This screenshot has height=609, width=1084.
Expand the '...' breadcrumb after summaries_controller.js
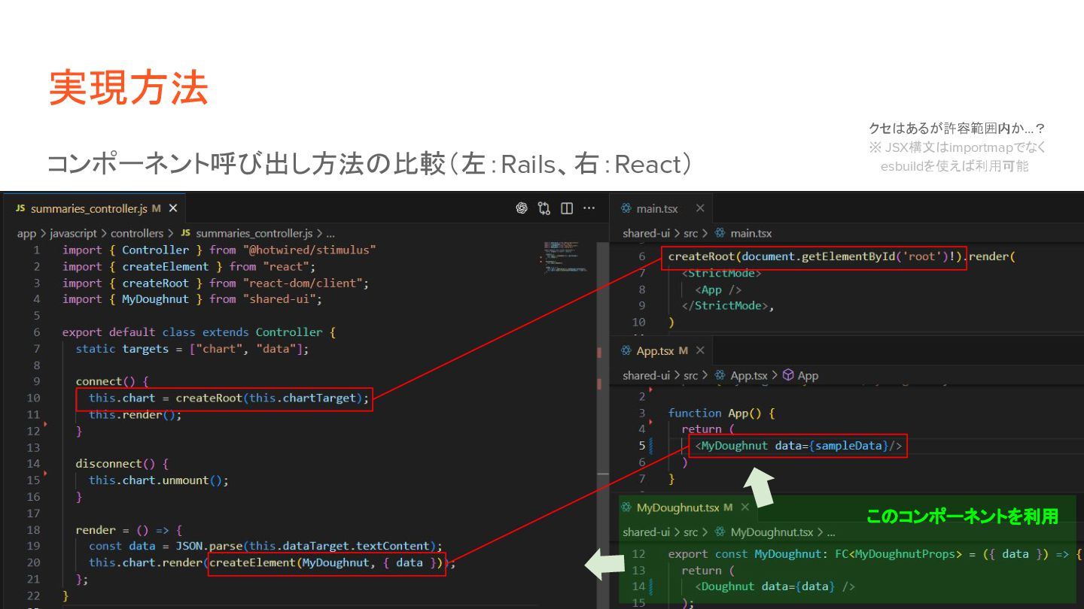click(x=330, y=233)
